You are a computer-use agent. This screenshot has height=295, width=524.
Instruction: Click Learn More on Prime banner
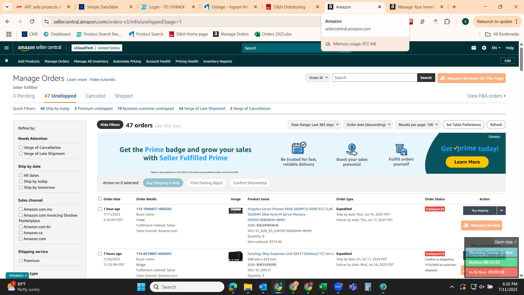click(x=467, y=162)
